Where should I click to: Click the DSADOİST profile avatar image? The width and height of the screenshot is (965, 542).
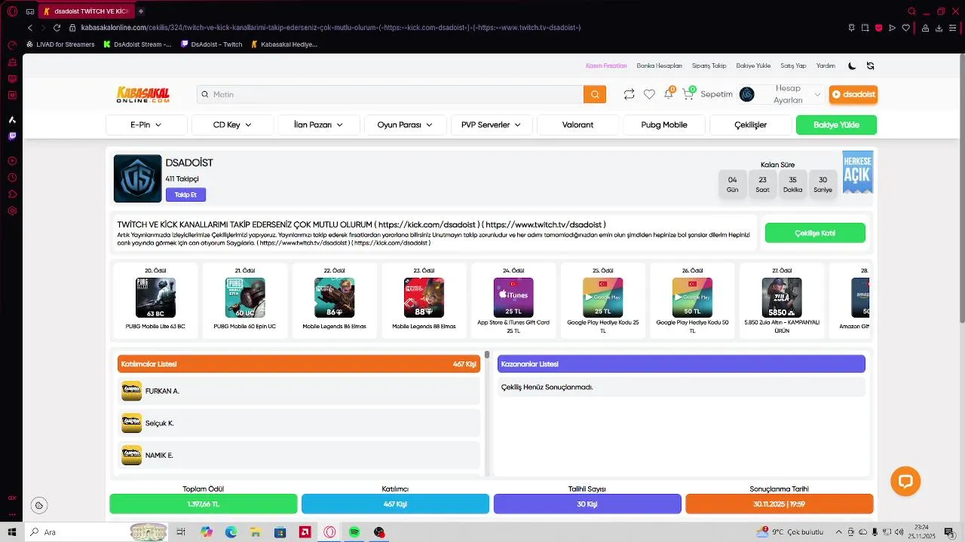(x=137, y=178)
